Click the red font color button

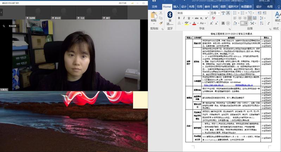(x=194, y=24)
